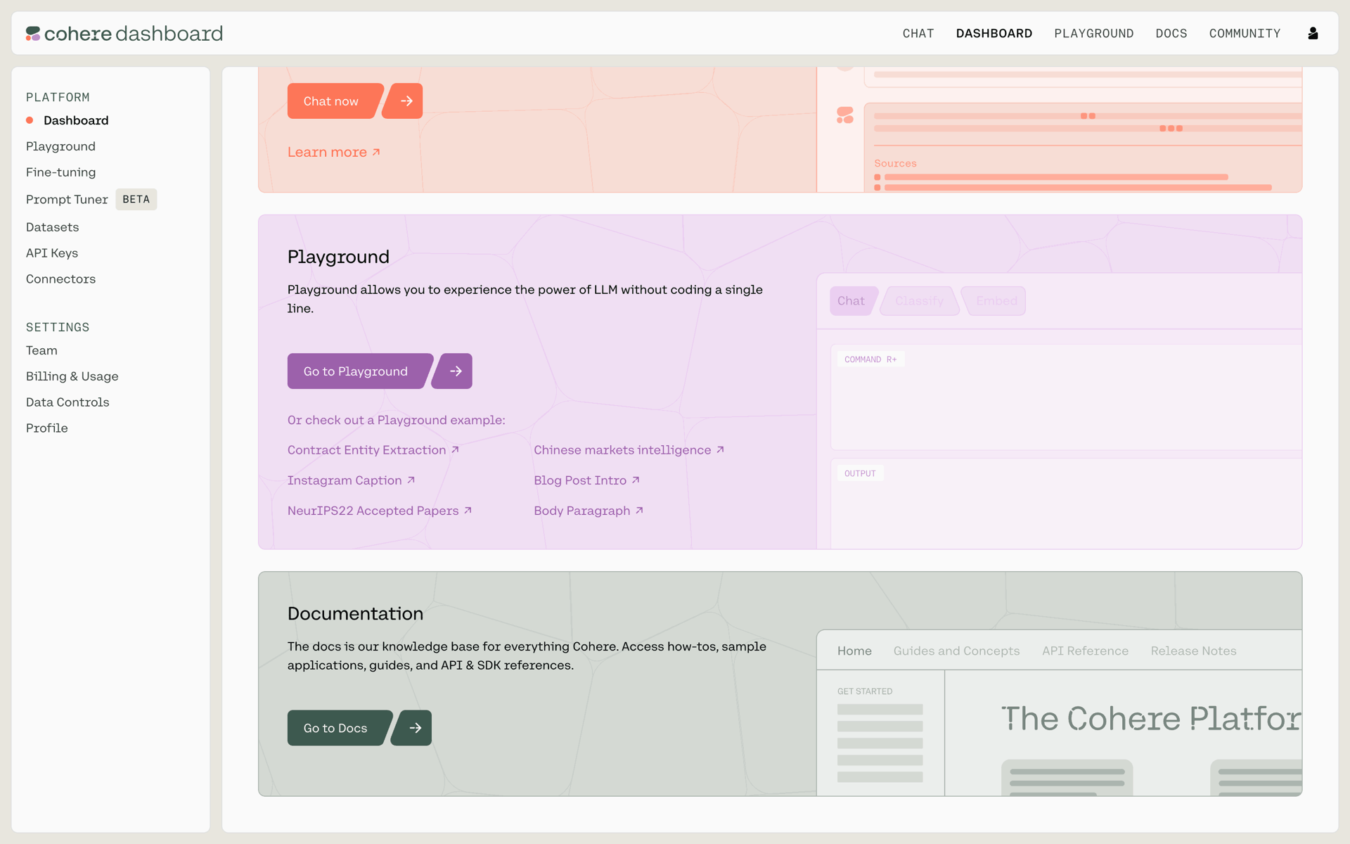This screenshot has height=844, width=1350.
Task: Open Connectors in the sidebar
Action: [60, 279]
